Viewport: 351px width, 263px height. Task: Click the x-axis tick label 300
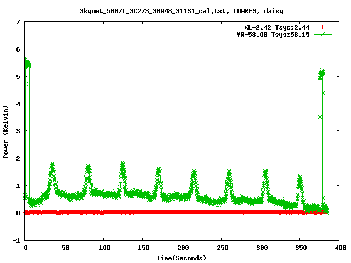(262, 248)
